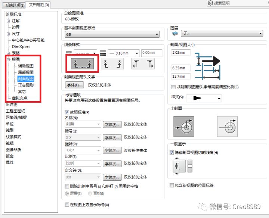Click 字体 button next to 旋转
This screenshot has width=269, height=218.
(112, 150)
